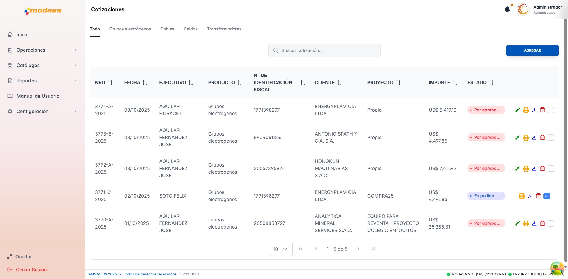Screen dimensions: 568x279
Task: Switch to Grupos electrógenos tab
Action: point(130,29)
